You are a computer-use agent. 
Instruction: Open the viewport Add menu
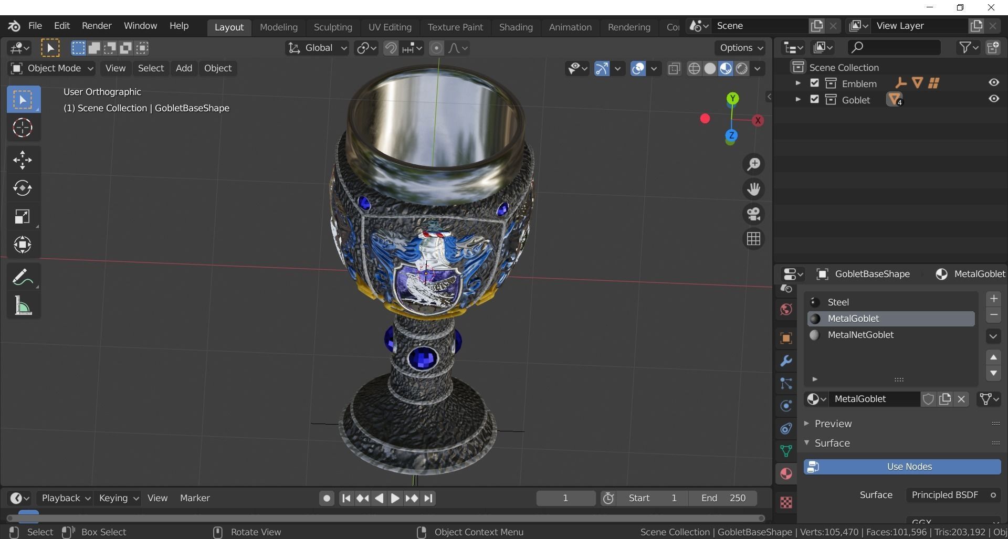point(184,68)
